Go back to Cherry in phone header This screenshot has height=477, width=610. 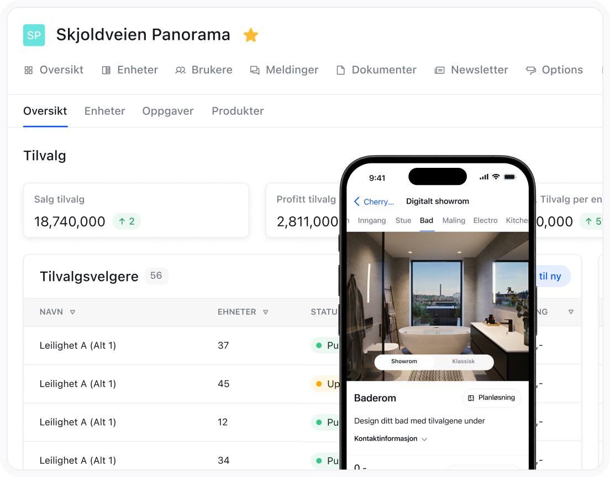coord(374,202)
